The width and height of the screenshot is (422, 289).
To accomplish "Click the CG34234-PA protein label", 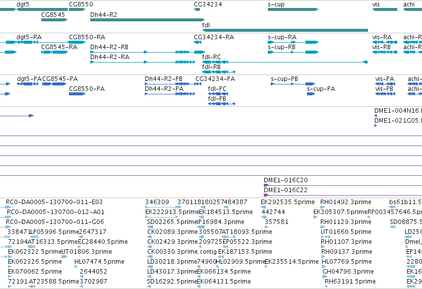I will 215,79.
